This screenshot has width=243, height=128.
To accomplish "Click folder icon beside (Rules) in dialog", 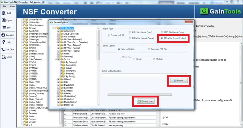I will (61, 53).
